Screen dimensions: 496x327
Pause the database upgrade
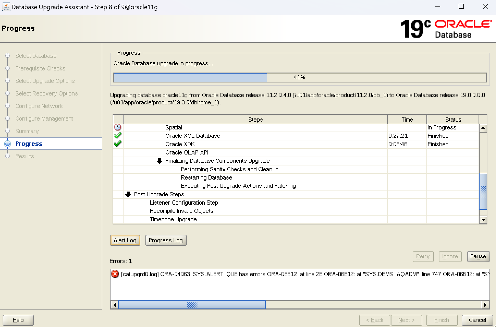478,257
